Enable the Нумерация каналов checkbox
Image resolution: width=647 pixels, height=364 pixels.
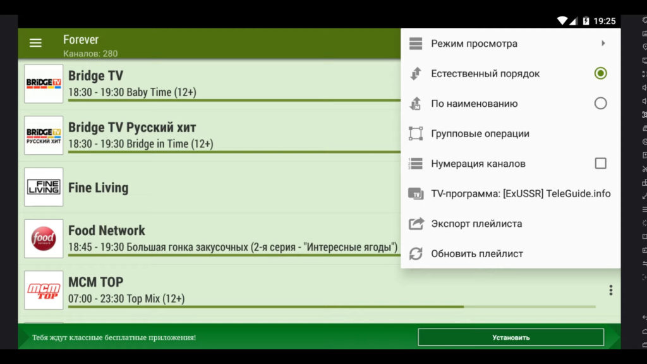coord(600,163)
